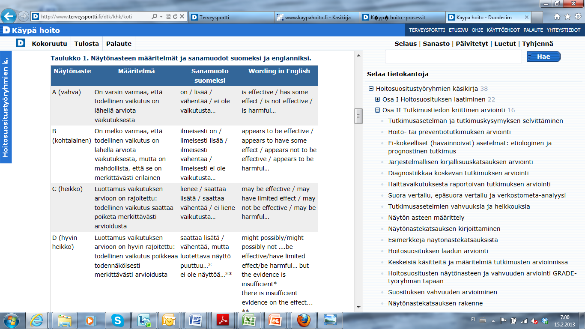Click the search text field beside Hae
The width and height of the screenshot is (585, 329).
pyautogui.click(x=453, y=57)
